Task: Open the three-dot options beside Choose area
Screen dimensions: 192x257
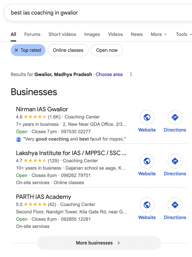Action: [131, 74]
